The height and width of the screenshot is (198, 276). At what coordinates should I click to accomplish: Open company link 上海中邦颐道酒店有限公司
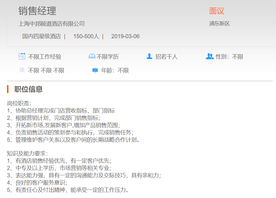52,24
